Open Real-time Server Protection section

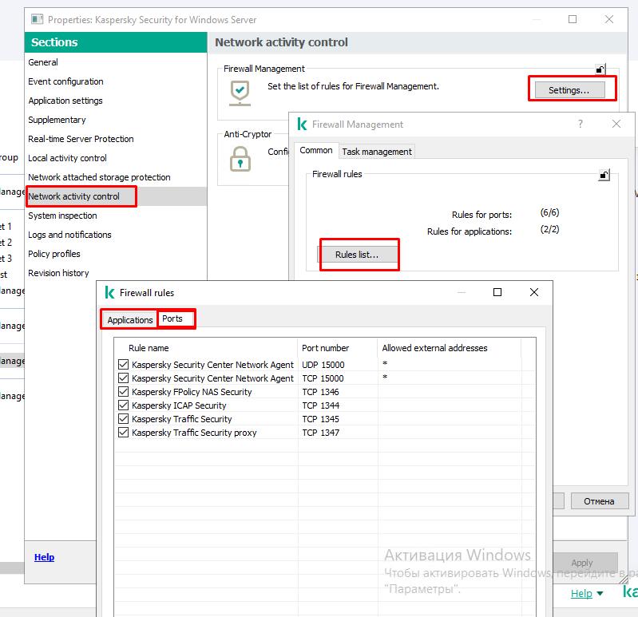(x=81, y=139)
